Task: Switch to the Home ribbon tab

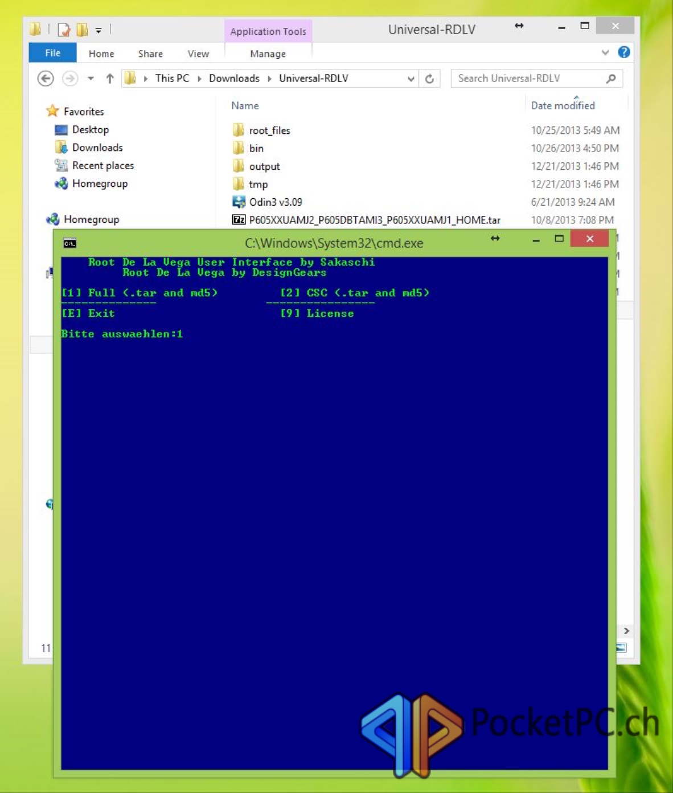Action: click(x=101, y=54)
